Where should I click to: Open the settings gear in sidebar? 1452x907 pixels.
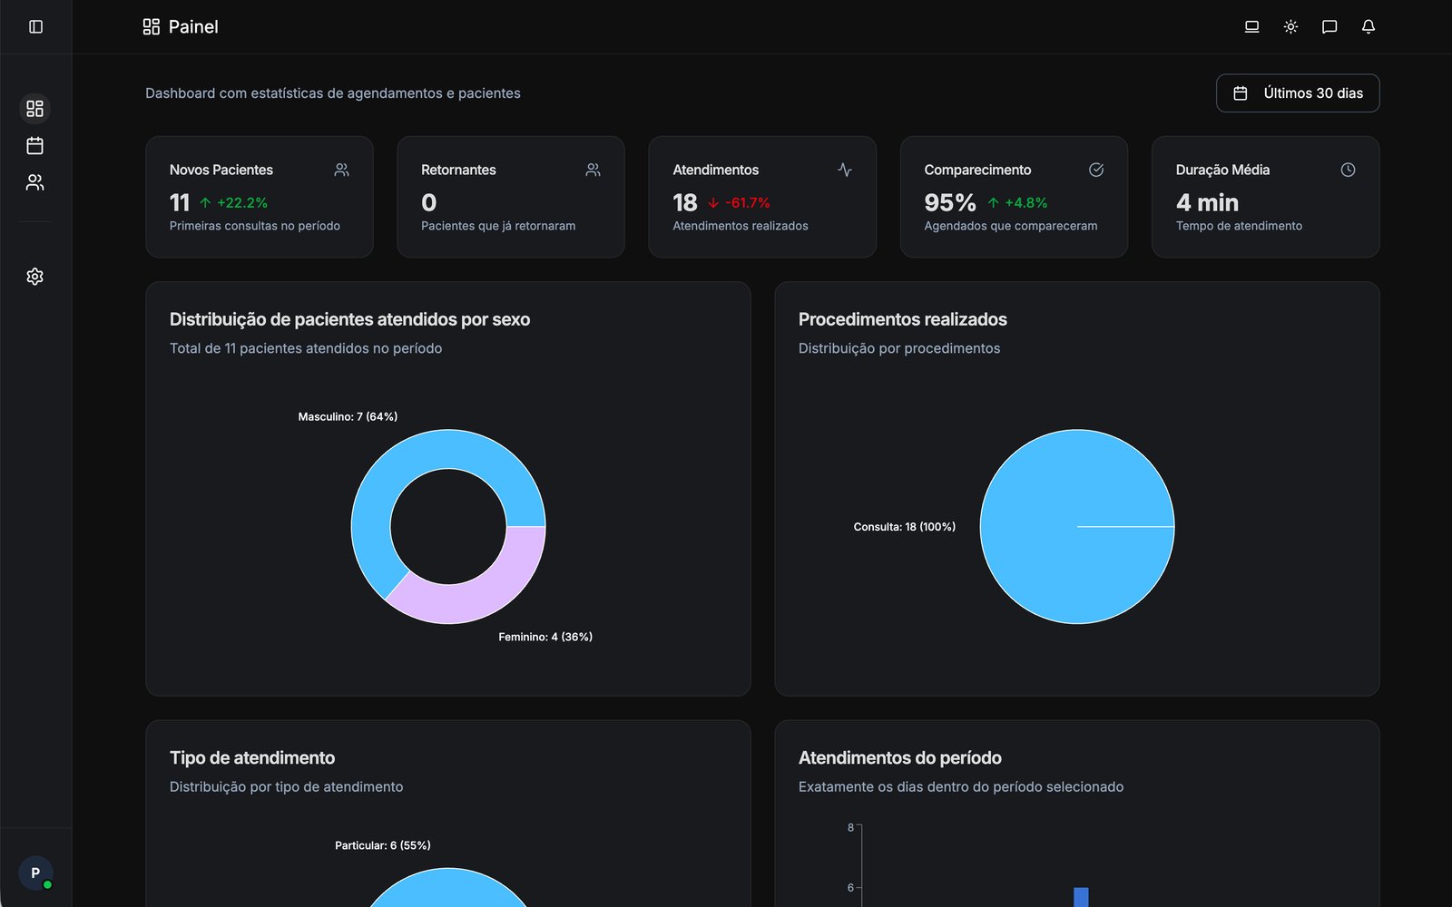34,276
